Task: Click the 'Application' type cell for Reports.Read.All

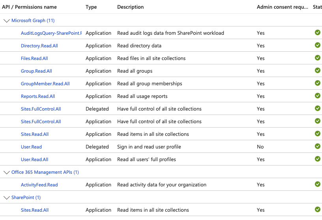Action: click(x=98, y=96)
